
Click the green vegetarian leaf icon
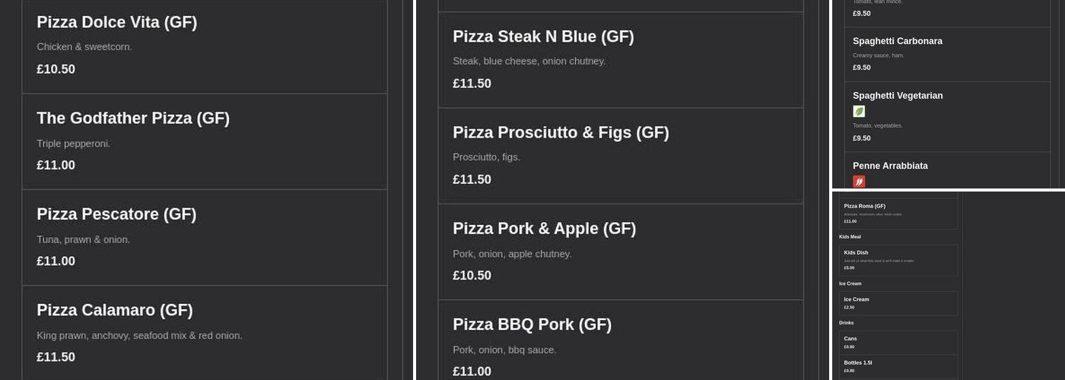[x=859, y=112]
